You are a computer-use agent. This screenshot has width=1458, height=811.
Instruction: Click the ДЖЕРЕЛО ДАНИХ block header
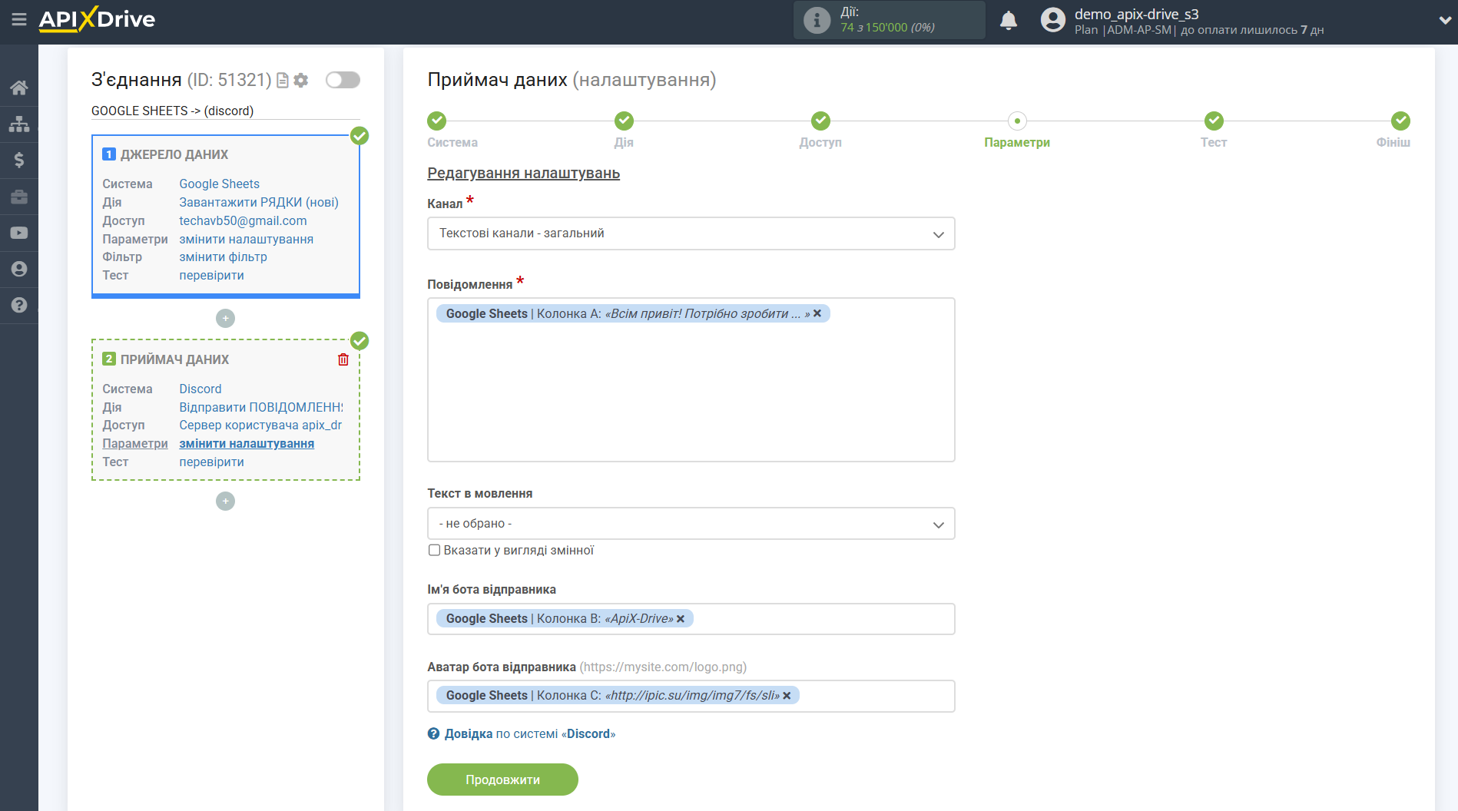tap(174, 154)
